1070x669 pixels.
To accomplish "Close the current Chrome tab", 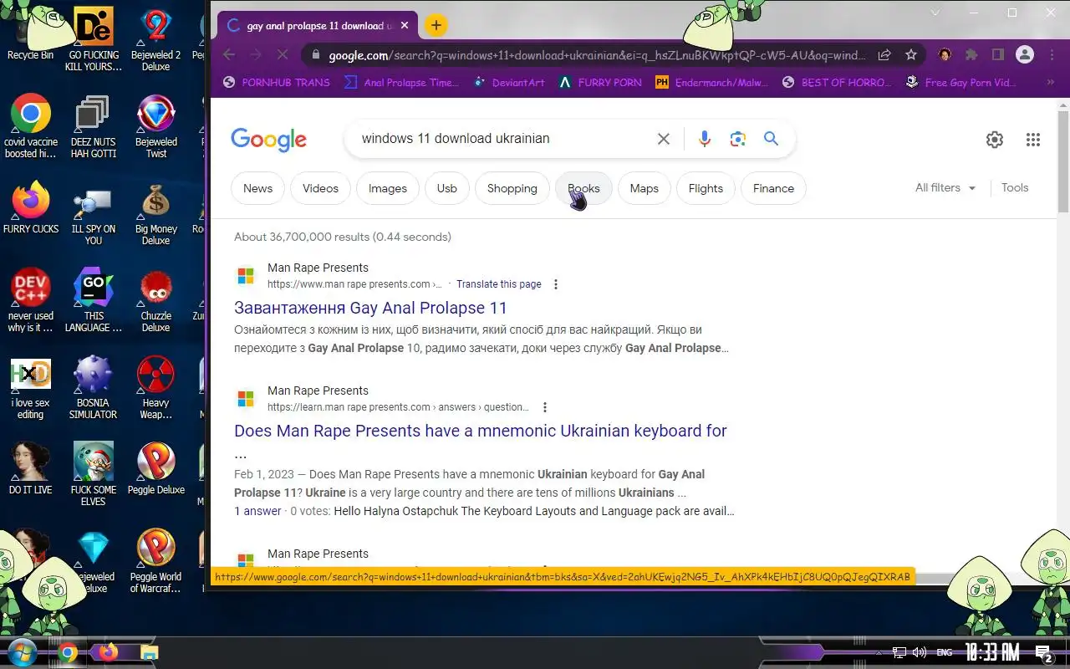I will 405,26.
